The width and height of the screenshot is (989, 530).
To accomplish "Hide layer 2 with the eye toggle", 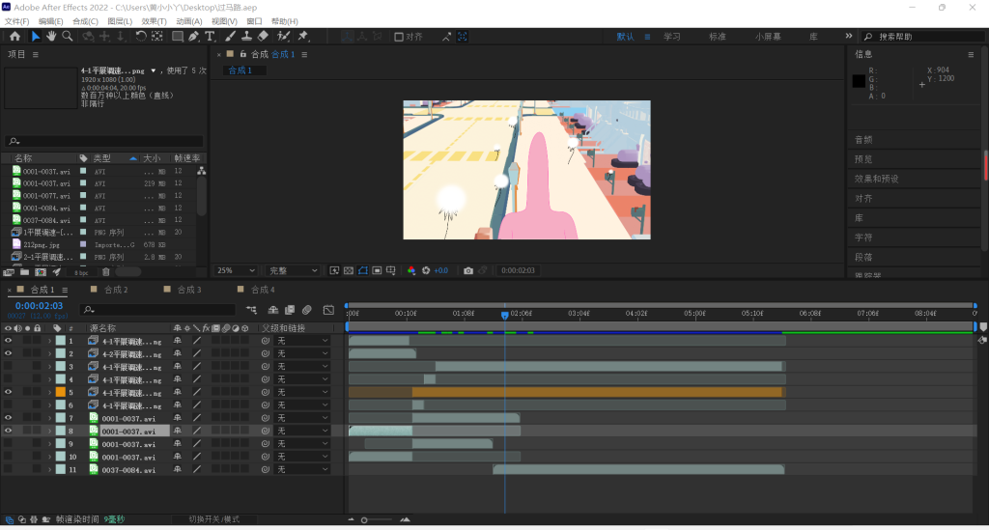I will 8,353.
